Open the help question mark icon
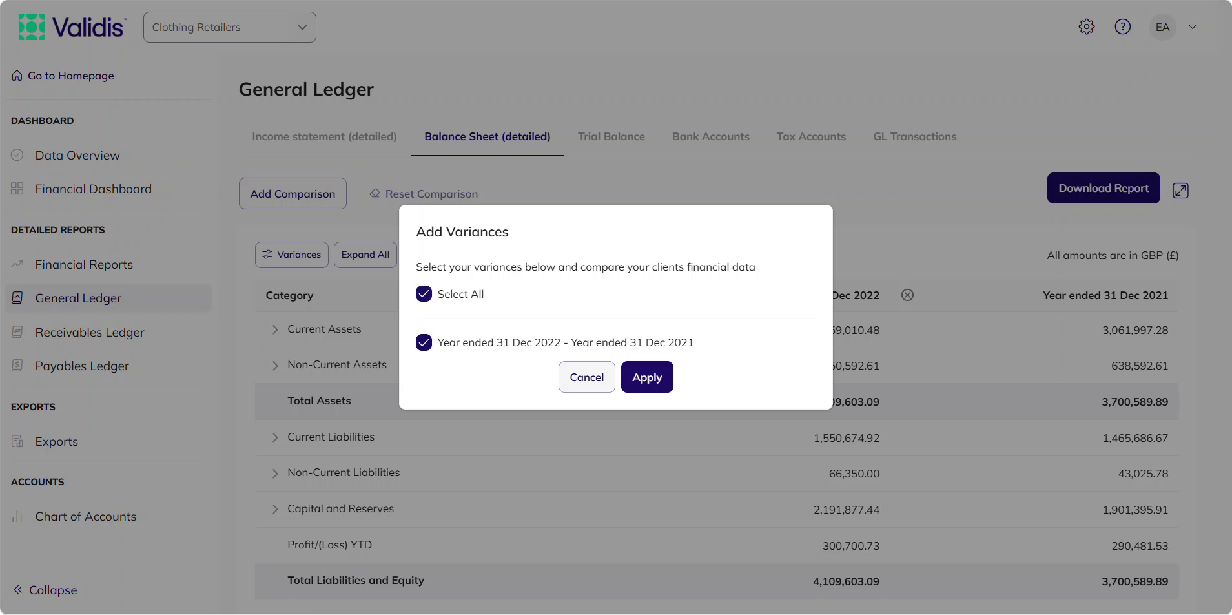The image size is (1232, 615). 1123,26
